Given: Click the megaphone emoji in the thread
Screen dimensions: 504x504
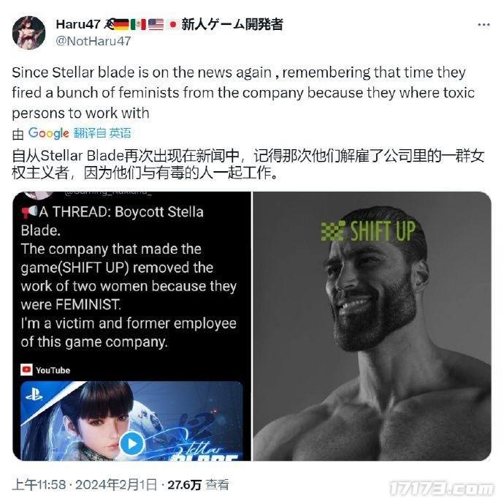Looking at the screenshot, I should pos(29,212).
